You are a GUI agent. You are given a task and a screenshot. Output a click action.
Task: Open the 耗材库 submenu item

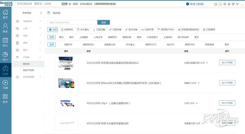click(x=29, y=64)
